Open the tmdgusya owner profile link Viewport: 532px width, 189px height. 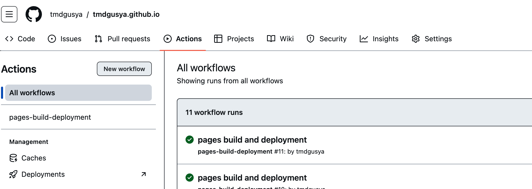pyautogui.click(x=66, y=14)
